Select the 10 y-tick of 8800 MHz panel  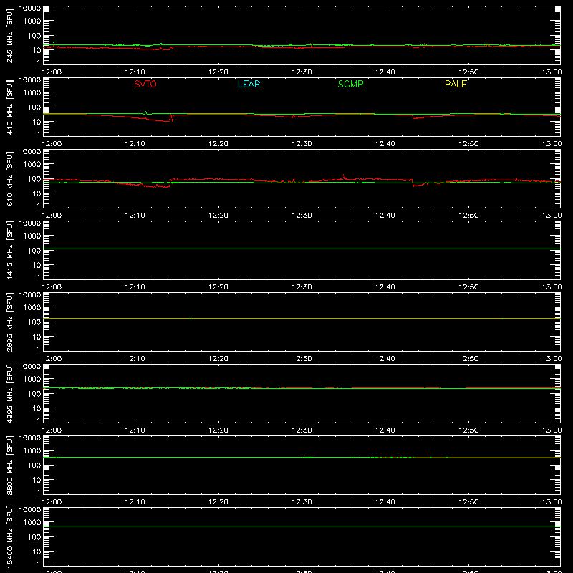[37, 480]
